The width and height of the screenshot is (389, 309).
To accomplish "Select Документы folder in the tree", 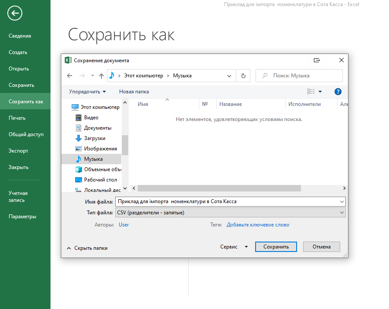I will 93,128.
